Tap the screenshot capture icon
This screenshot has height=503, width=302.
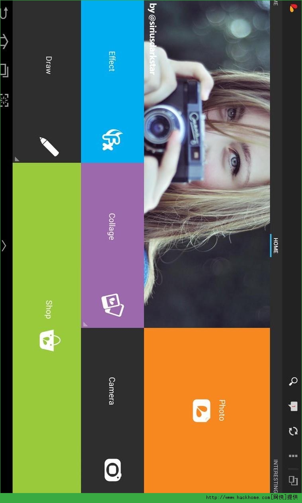[x=4, y=100]
